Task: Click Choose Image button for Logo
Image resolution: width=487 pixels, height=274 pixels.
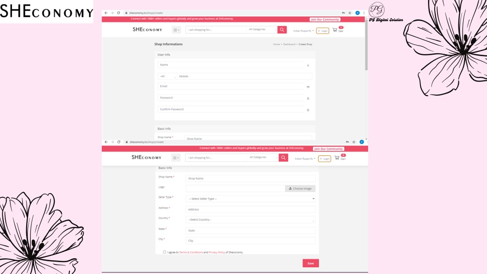Action: 300,188
